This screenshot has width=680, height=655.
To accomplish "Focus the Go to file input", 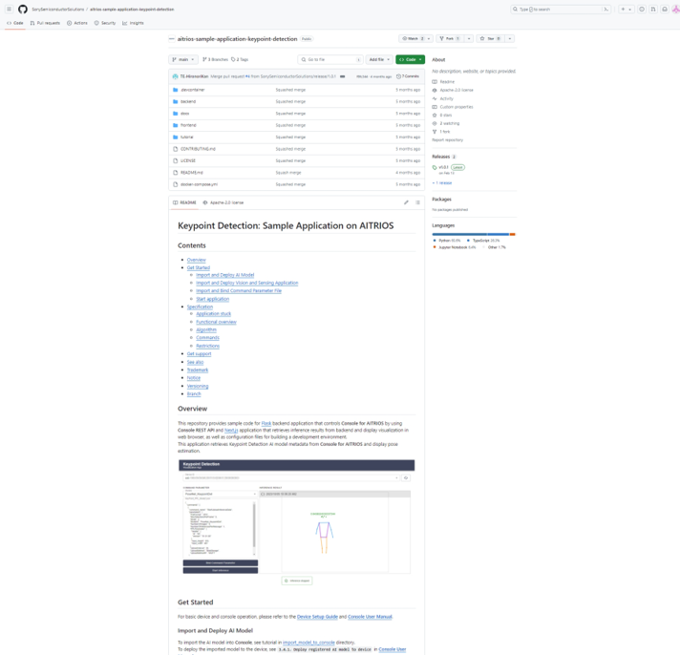I will click(x=330, y=59).
